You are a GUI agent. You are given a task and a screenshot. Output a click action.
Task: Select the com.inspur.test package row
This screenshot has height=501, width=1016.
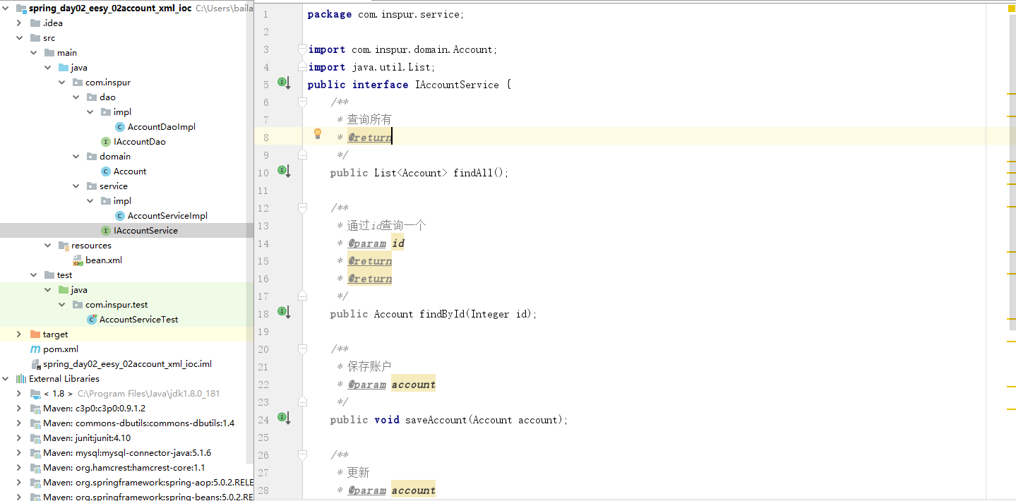point(126,305)
